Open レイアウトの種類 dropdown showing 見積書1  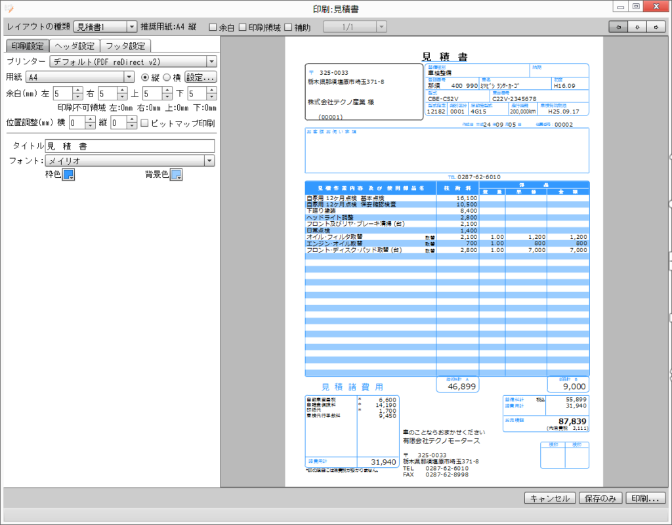pos(105,27)
